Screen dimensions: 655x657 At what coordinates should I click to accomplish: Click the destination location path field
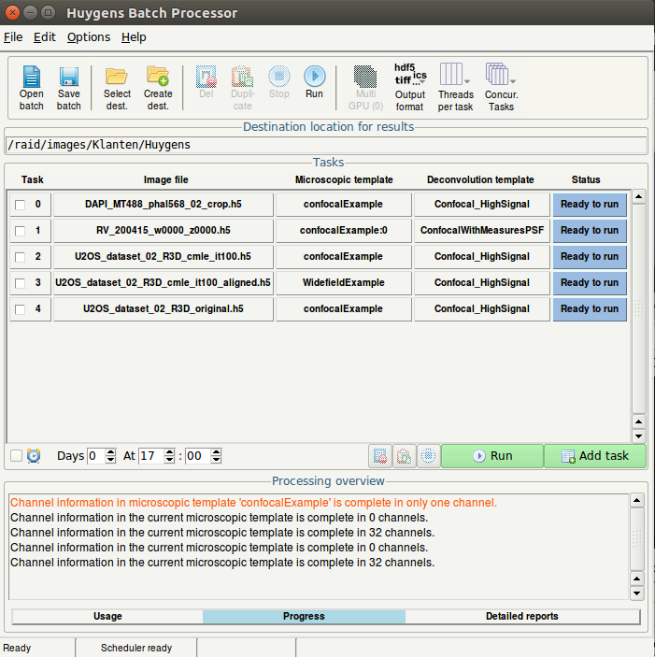point(325,145)
